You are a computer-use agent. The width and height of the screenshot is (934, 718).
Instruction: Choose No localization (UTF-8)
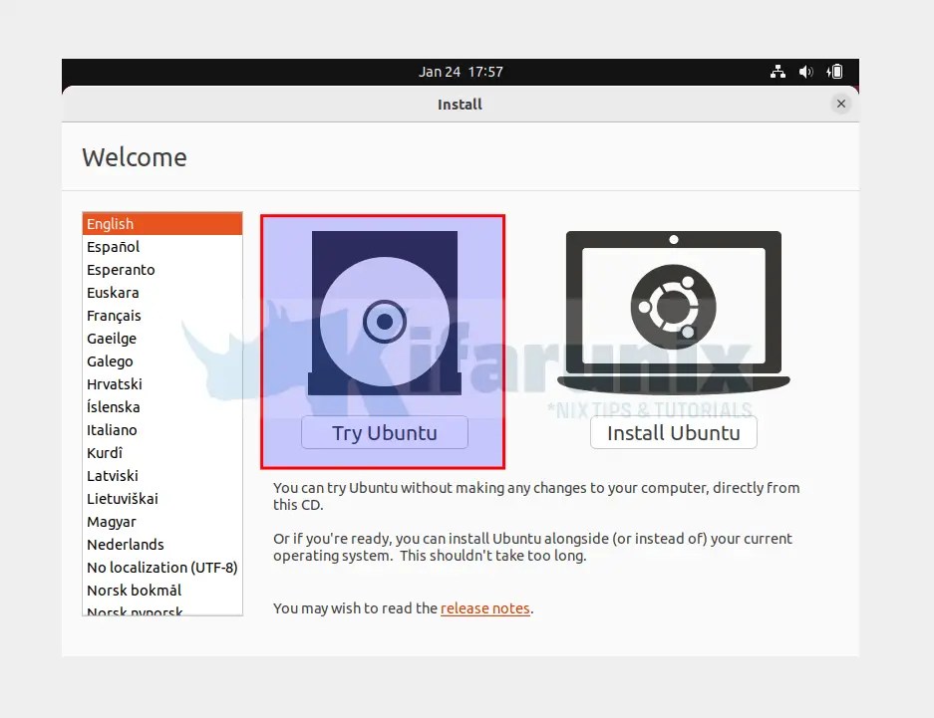(161, 567)
